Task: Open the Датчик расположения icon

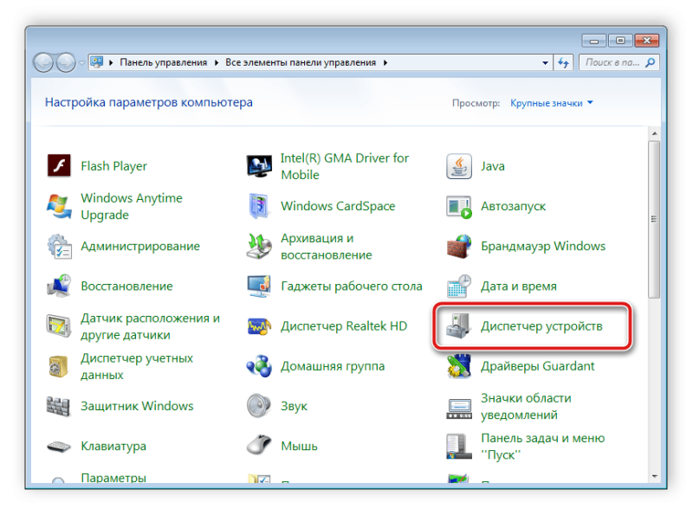Action: tap(59, 326)
